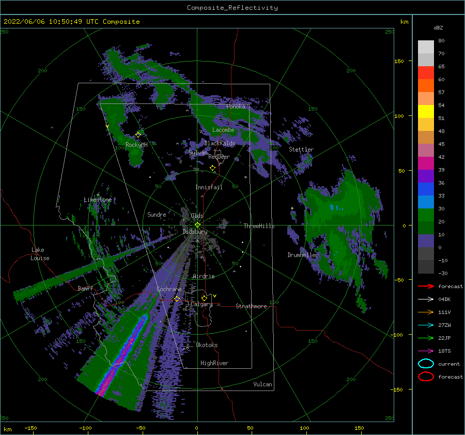Click the Airdrie city label

coord(204,276)
